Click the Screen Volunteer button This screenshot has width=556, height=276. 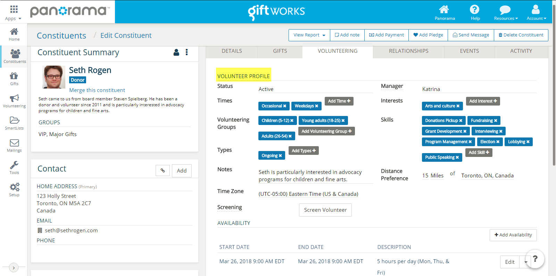[x=325, y=210]
